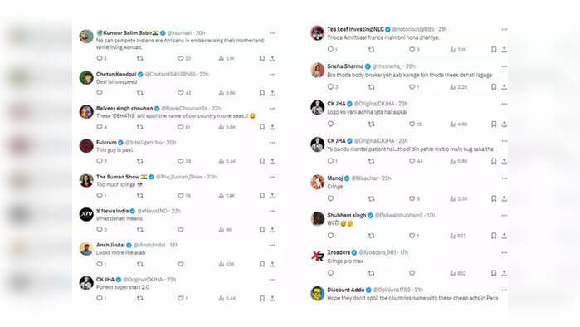Bookmark Xroaders' 'Cringe pro max' tweet
Screen dimensions: 580x327
[x=494, y=273]
